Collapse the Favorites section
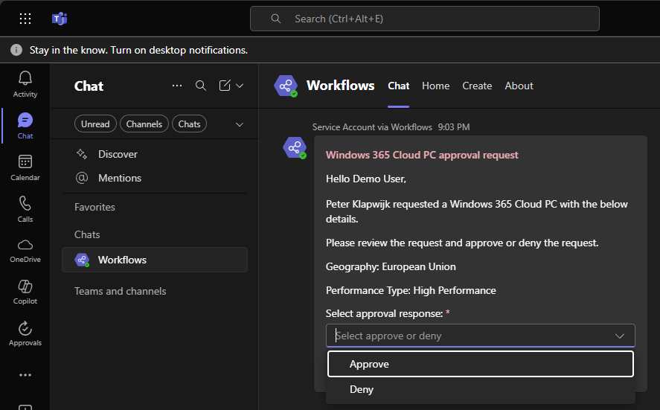Viewport: 660px width, 410px height. click(x=94, y=207)
